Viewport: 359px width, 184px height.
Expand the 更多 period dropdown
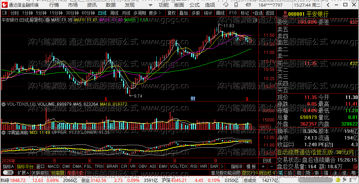[x=155, y=13]
